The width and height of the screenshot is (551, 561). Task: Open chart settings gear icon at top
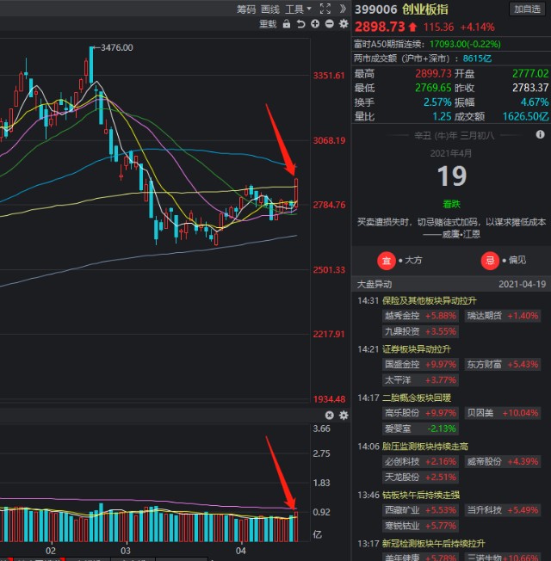point(344,24)
